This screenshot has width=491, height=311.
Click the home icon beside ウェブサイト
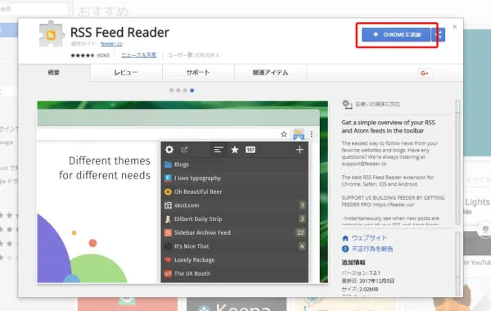345,238
